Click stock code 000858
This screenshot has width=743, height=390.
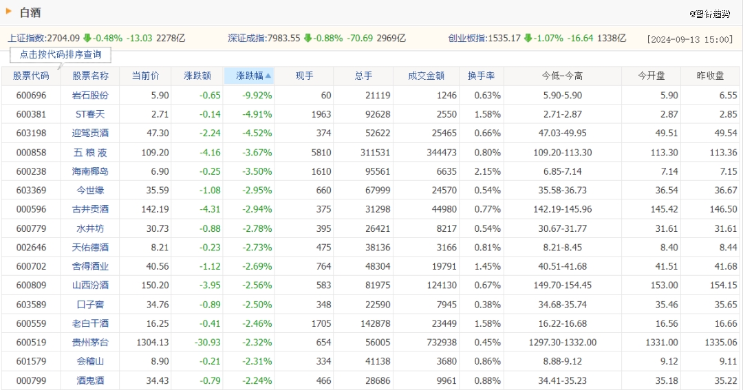pos(31,153)
